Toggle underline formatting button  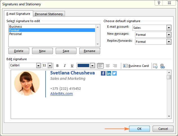pyautogui.click(x=72, y=66)
